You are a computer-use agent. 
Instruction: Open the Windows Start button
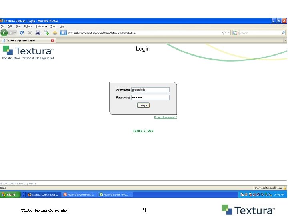pyautogui.click(x=10, y=194)
